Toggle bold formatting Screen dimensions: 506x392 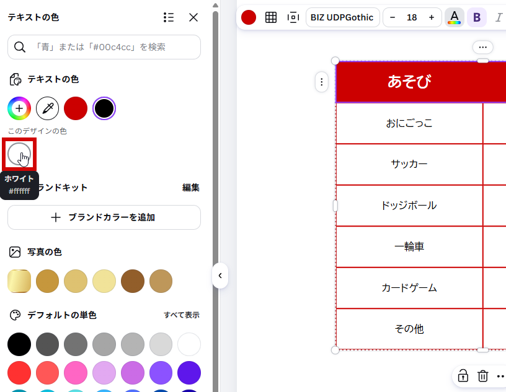coord(477,17)
